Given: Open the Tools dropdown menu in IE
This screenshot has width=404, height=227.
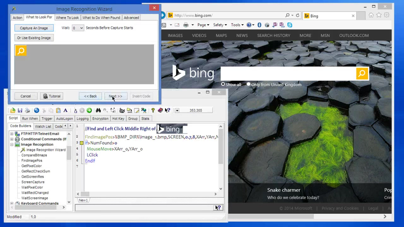Looking at the screenshot, I should [x=237, y=25].
